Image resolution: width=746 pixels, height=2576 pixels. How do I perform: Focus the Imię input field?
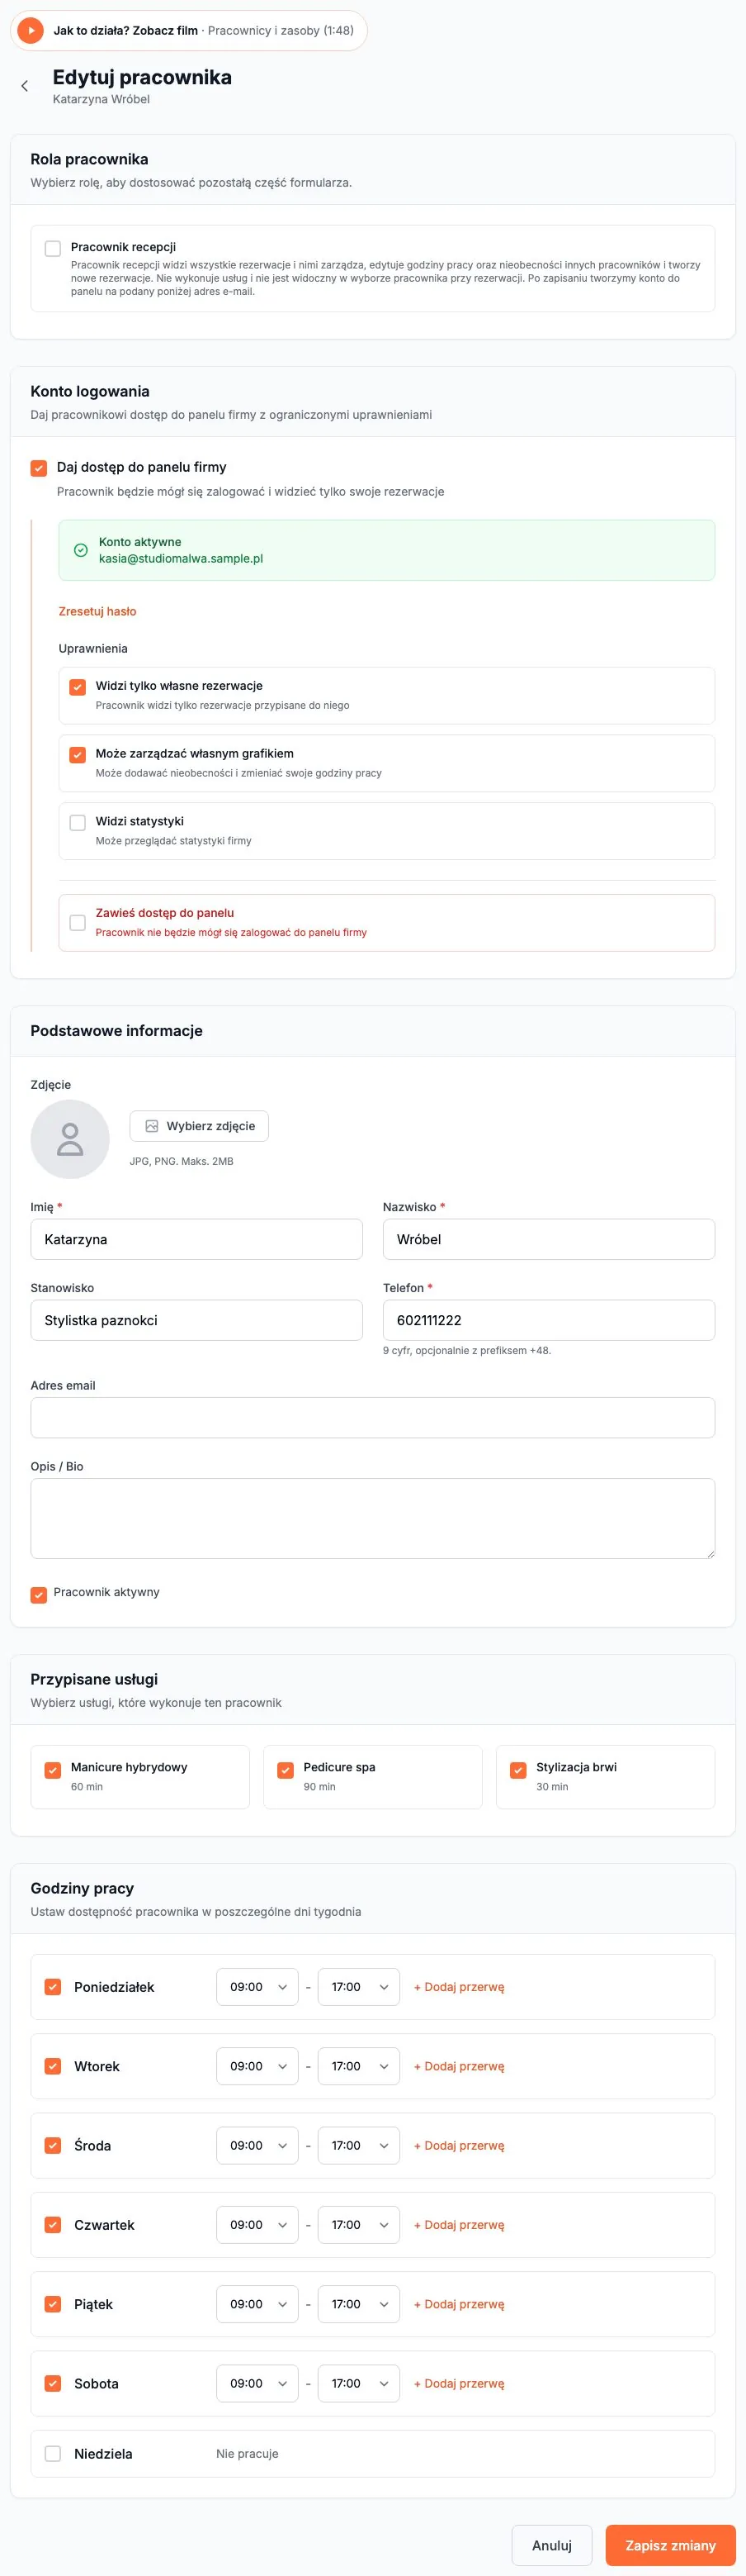(x=196, y=1239)
